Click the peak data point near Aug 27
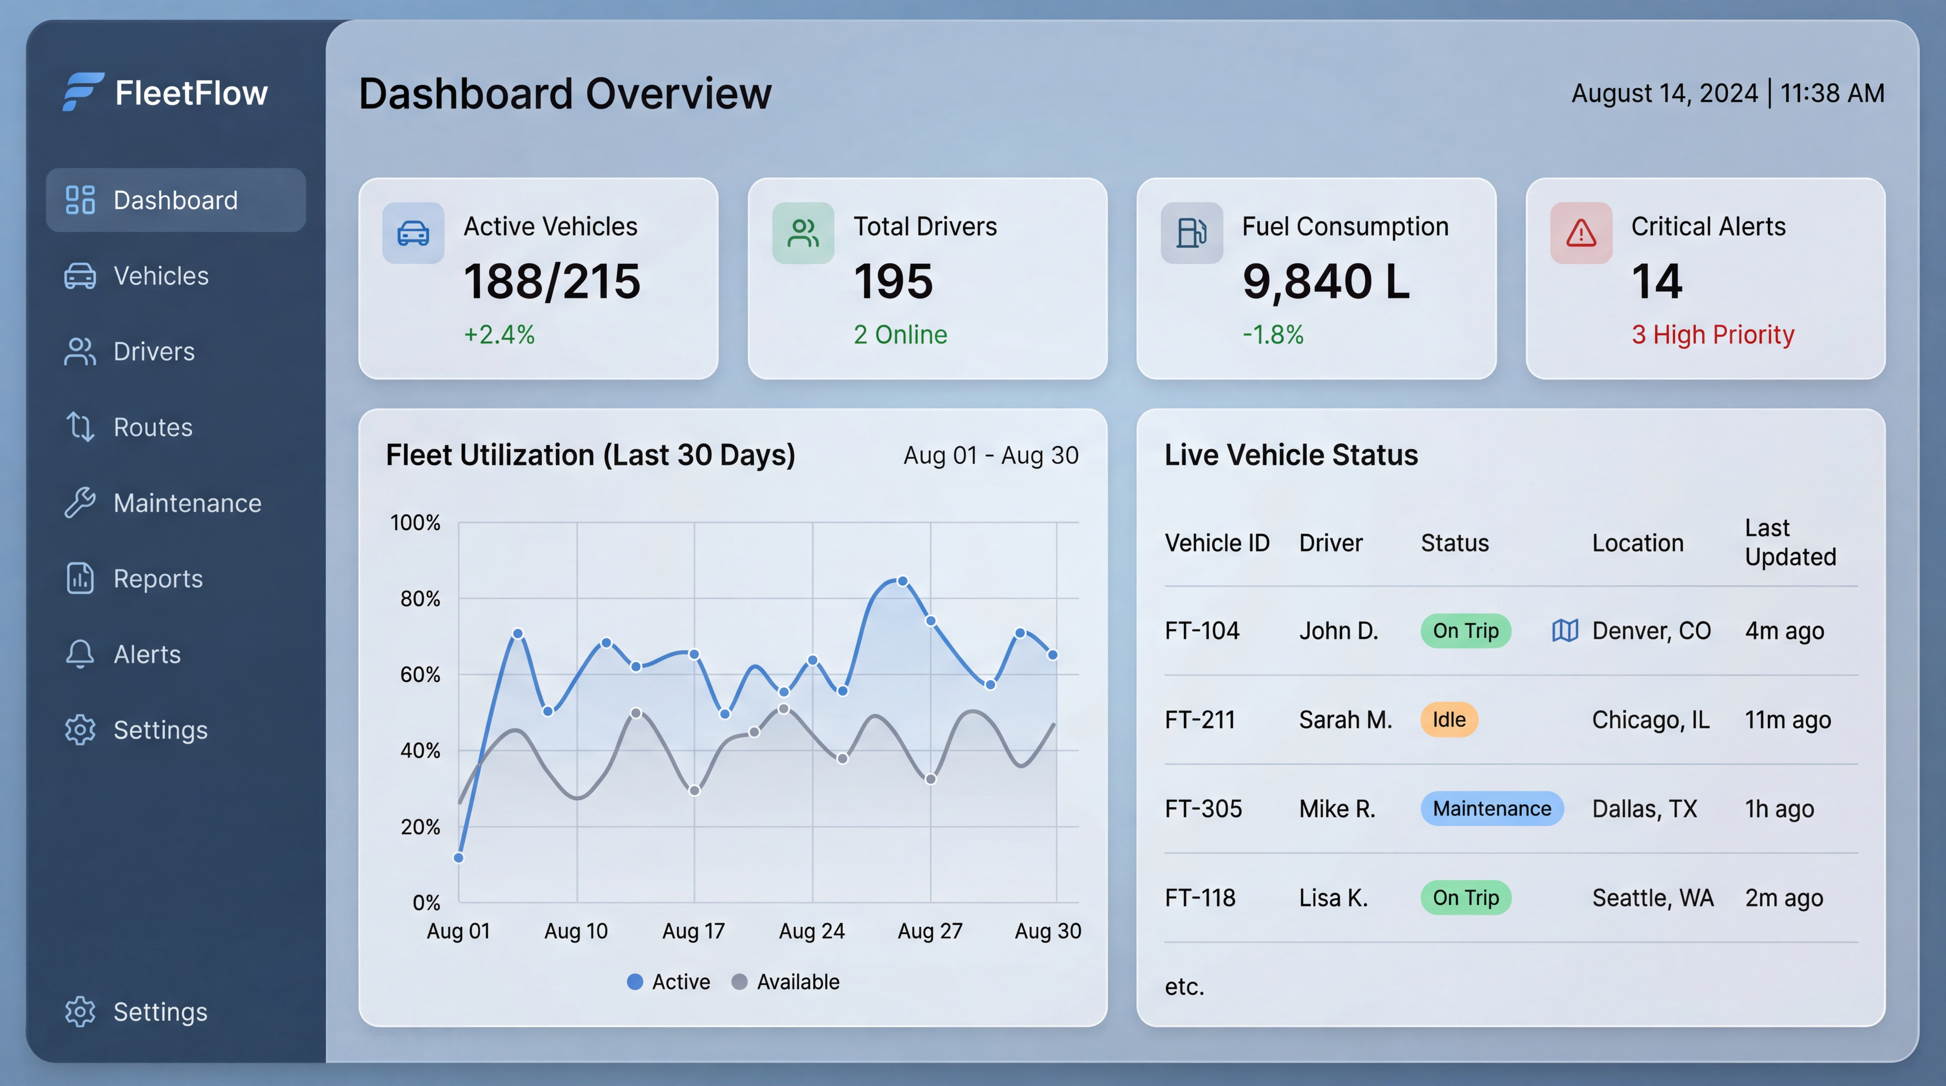The height and width of the screenshot is (1086, 1946). click(x=902, y=581)
